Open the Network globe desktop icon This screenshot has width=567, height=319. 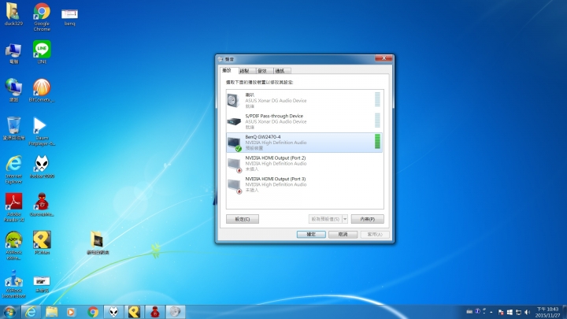[13, 91]
